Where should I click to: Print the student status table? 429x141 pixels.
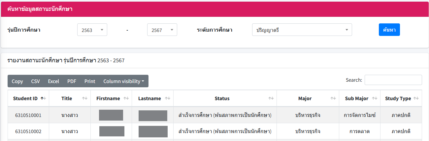(x=90, y=81)
